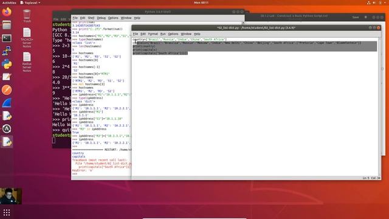Image resolution: width=389 pixels, height=219 pixels.
Task: Click the print(capitals) code line
Action: point(145,50)
